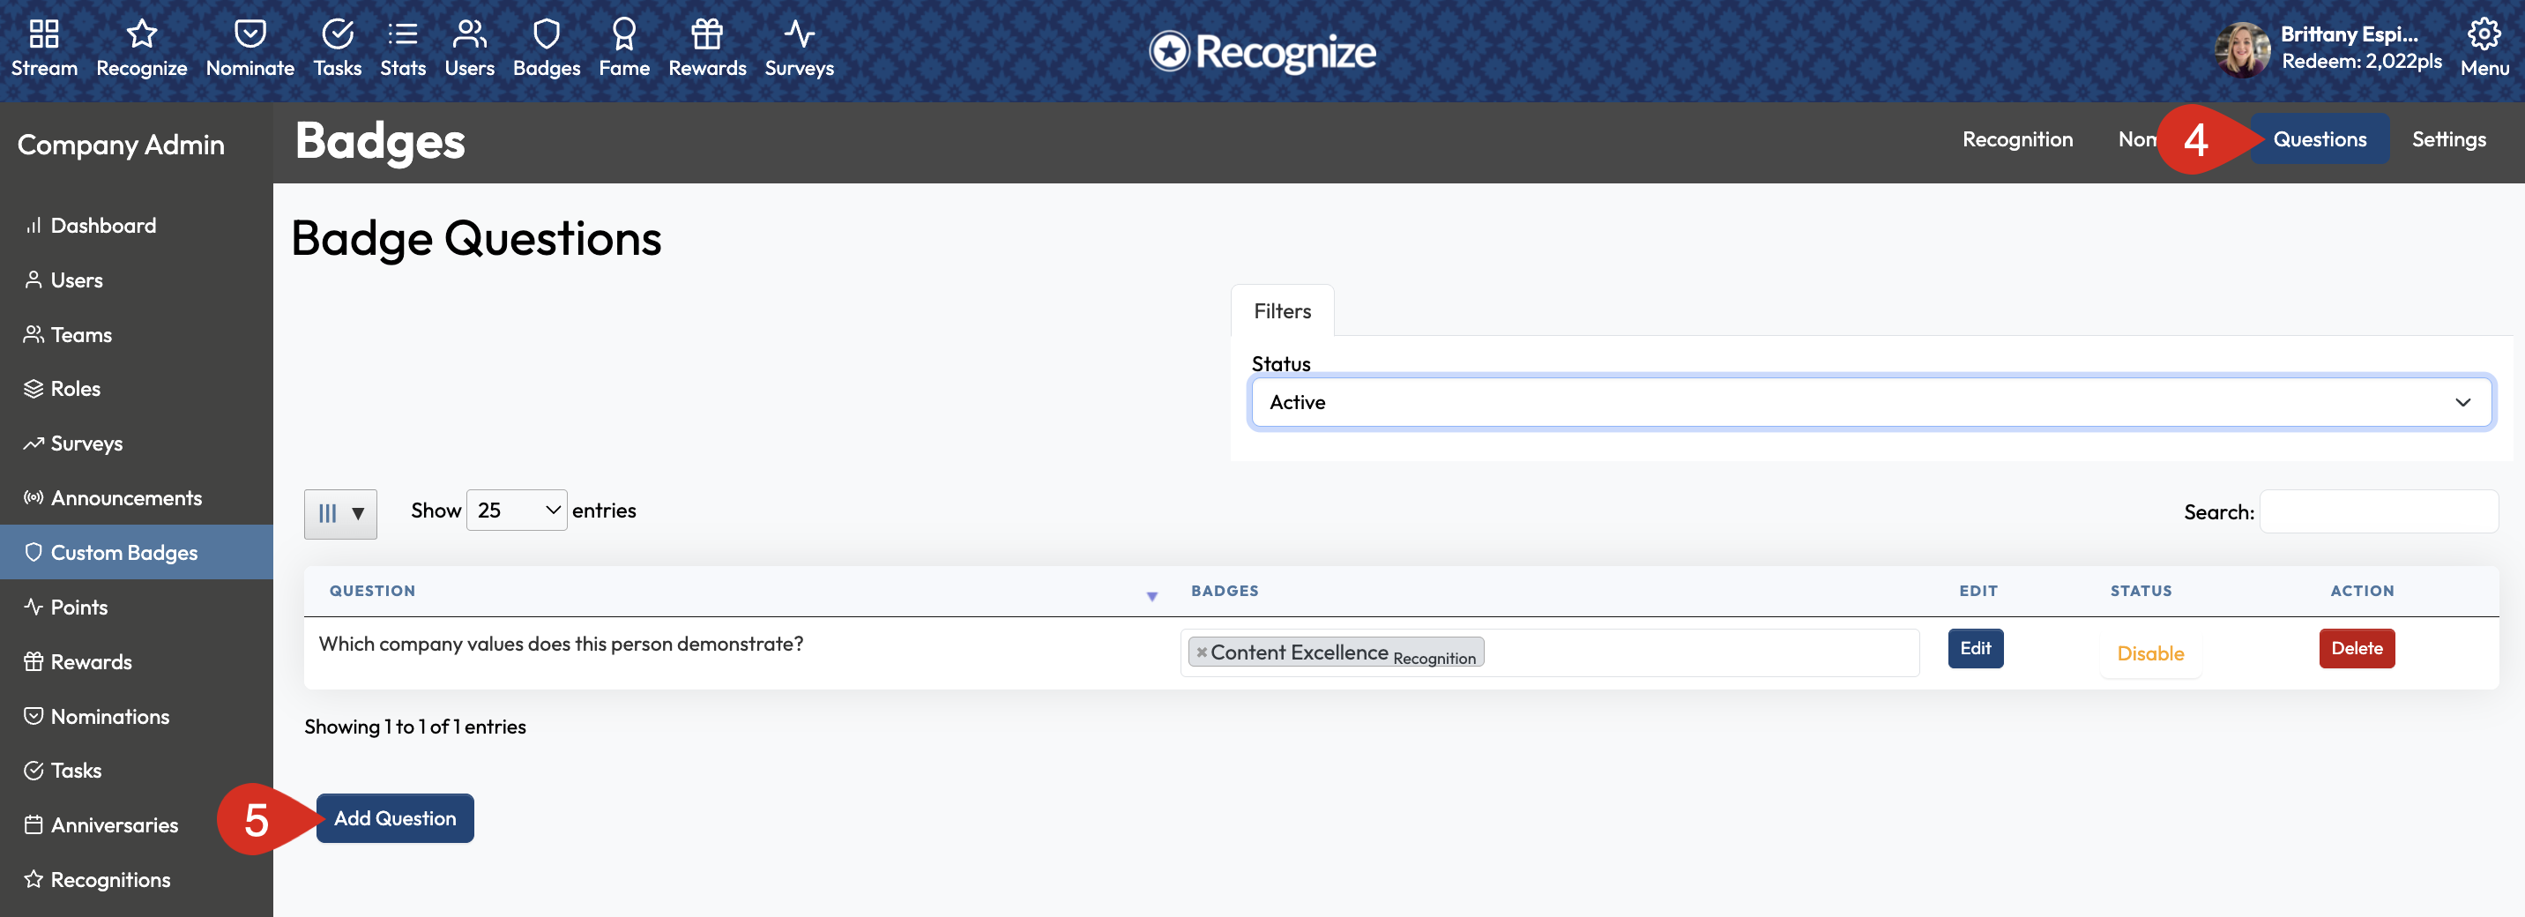The height and width of the screenshot is (917, 2525).
Task: Go to Fame ribbon icon
Action: tap(623, 34)
